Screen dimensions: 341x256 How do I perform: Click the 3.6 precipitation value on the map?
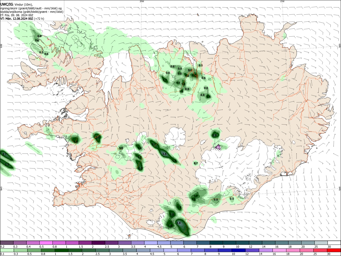164,154
